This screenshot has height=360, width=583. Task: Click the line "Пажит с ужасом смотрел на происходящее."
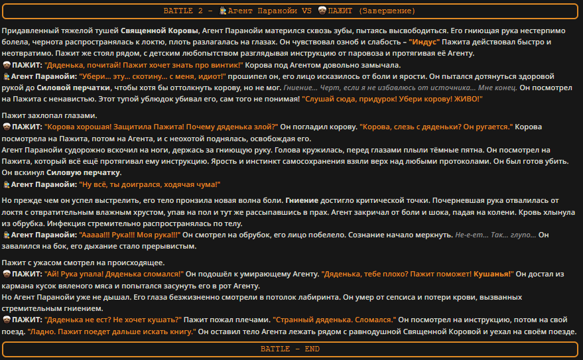click(x=84, y=263)
